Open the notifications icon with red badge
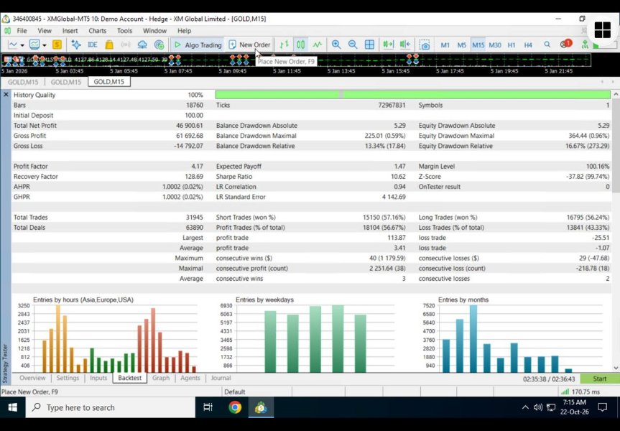620x431 pixels. pyautogui.click(x=566, y=44)
